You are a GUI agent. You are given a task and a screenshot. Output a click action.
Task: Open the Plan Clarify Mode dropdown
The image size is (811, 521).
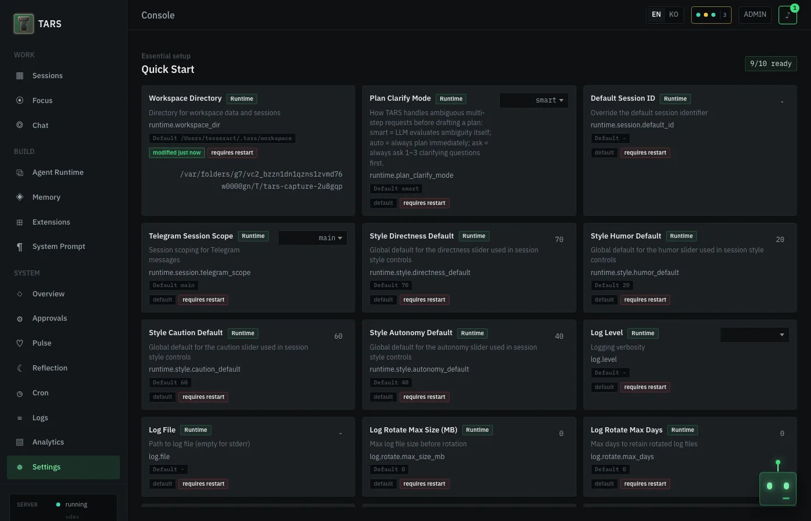tap(534, 100)
